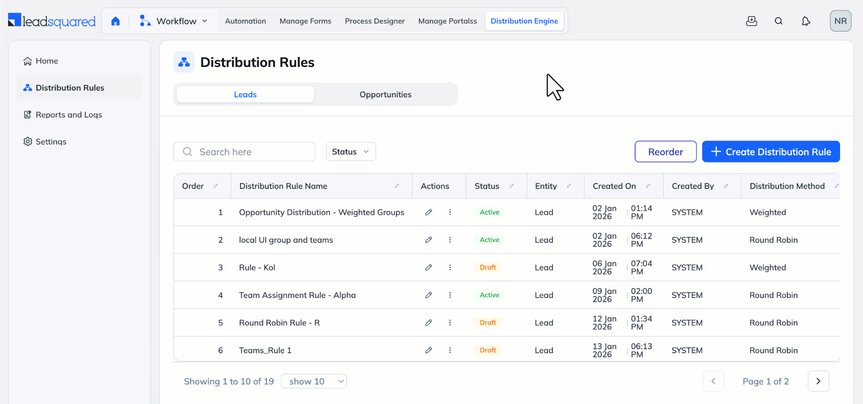Expand the 'show 10' page size dropdown
863x404 pixels.
[x=313, y=381]
